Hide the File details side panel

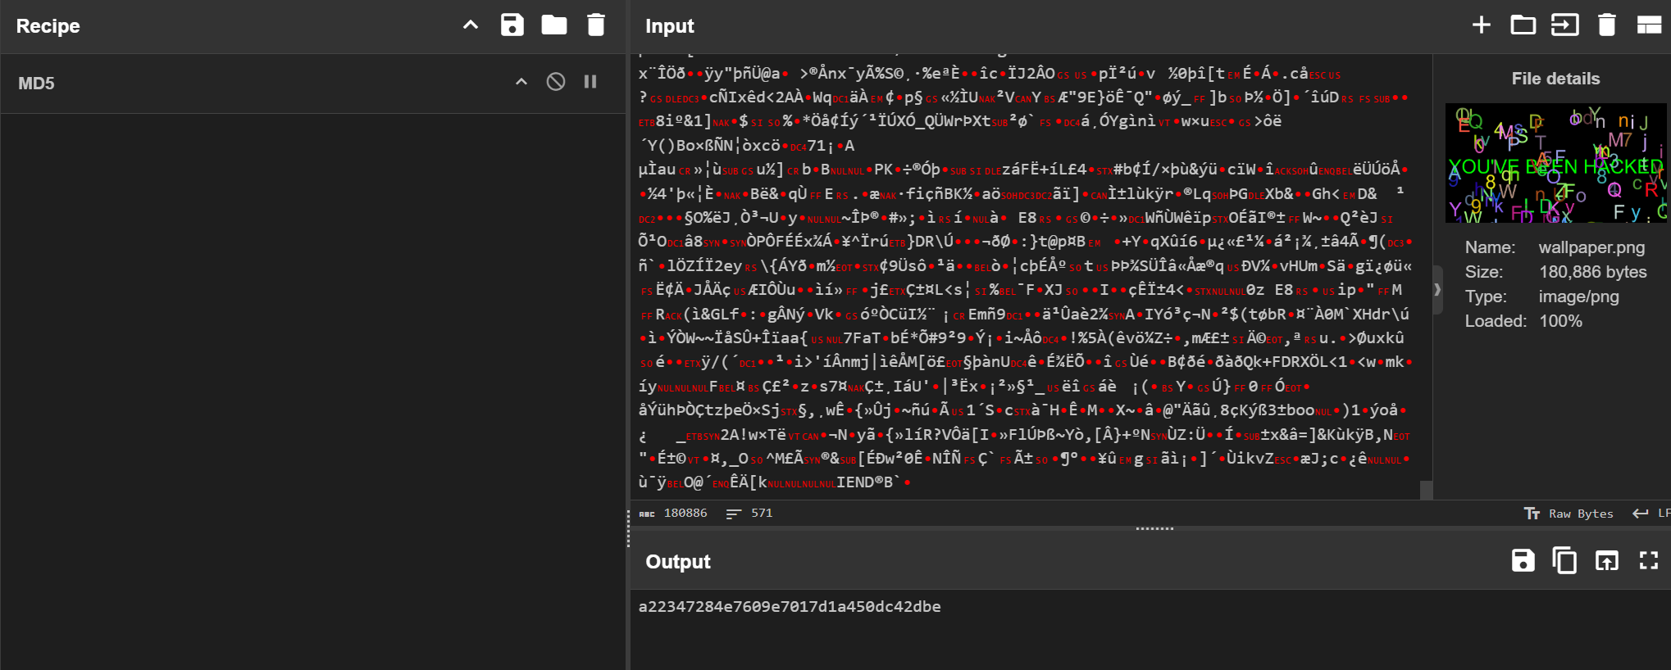pos(1437,290)
